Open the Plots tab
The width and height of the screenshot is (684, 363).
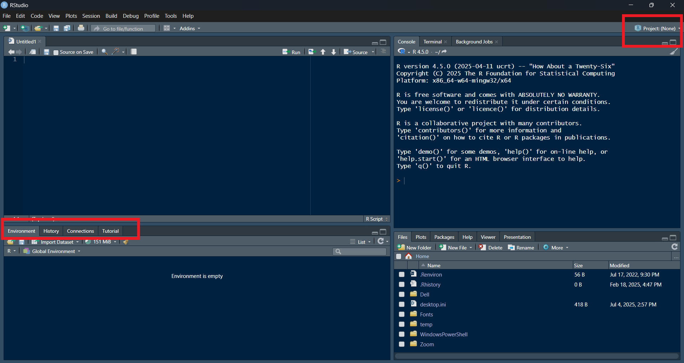(x=421, y=237)
